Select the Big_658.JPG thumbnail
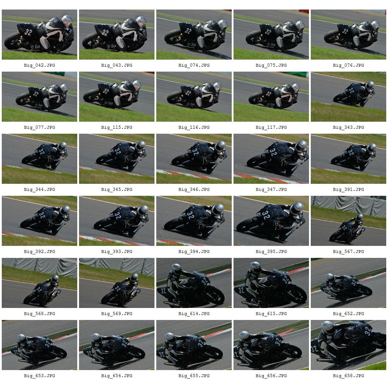Image resolution: width=388 pixels, height=381 pixels. [x=348, y=345]
